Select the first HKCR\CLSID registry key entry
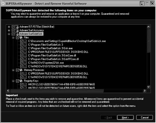The height and width of the screenshot is (123, 156). [x=61, y=84]
